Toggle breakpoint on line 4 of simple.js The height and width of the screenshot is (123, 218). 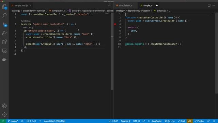pyautogui.click(x=115, y=24)
